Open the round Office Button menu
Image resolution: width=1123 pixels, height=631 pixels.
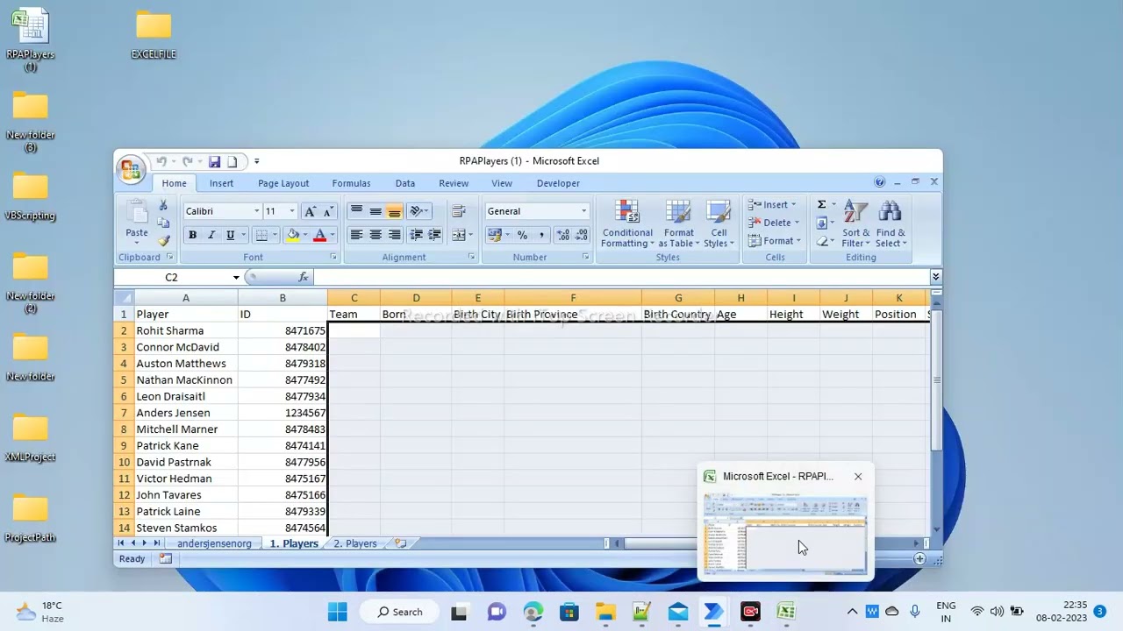(x=131, y=169)
